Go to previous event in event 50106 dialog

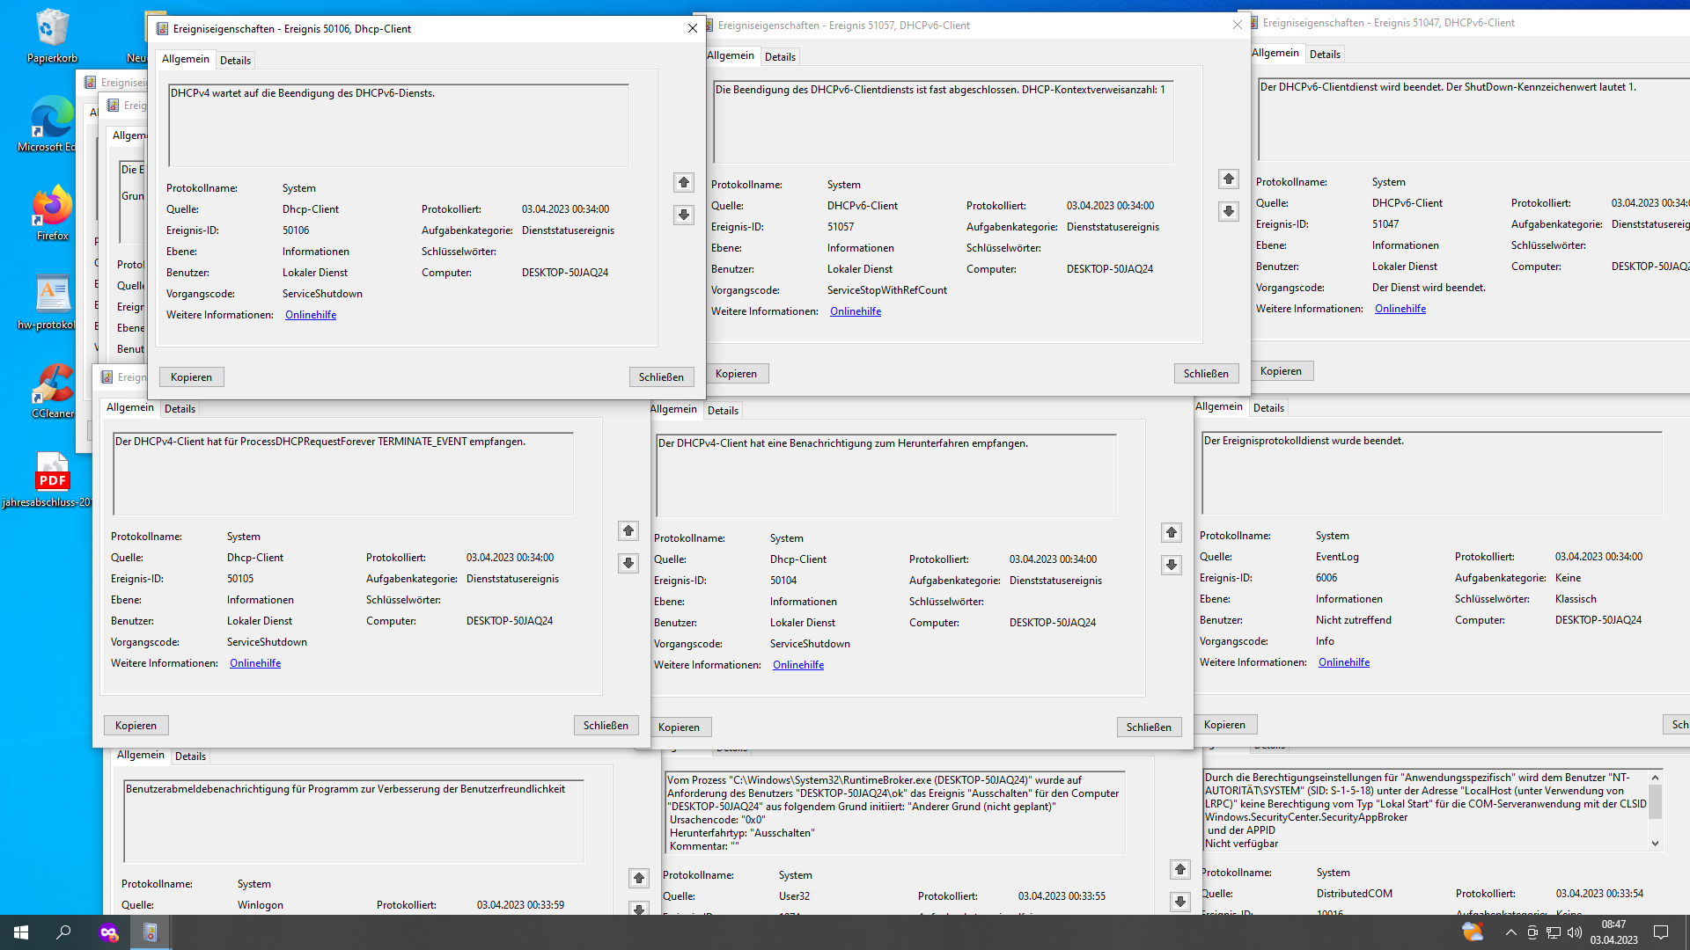point(684,182)
